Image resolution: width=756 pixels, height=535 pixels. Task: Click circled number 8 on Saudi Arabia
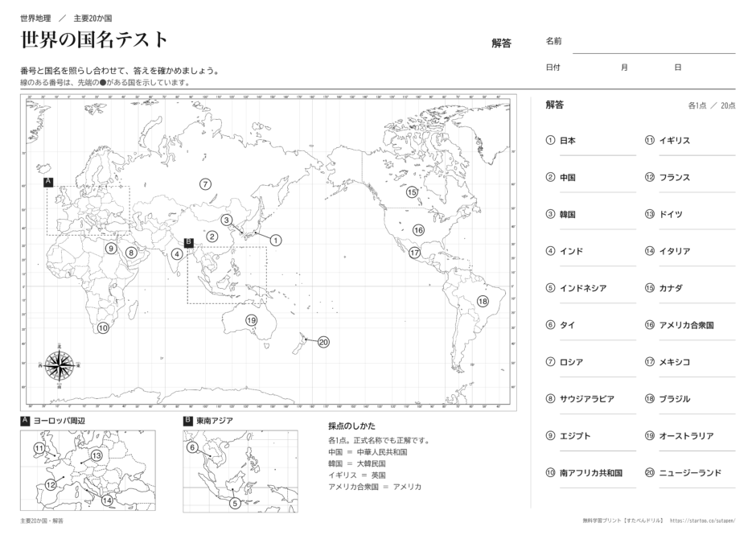click(x=130, y=253)
